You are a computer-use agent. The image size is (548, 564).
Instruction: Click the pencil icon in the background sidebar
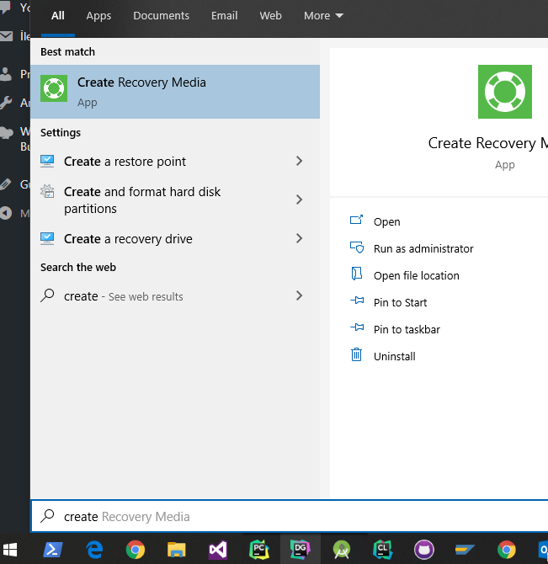coord(5,184)
